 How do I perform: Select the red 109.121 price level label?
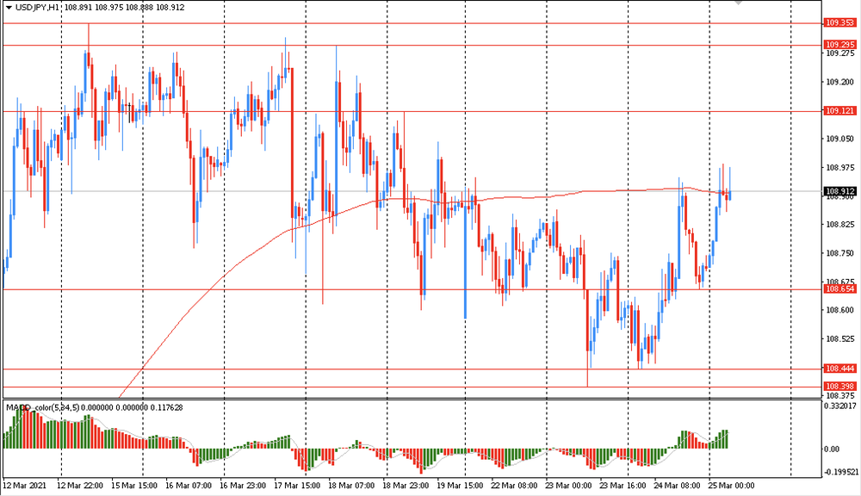pos(840,111)
